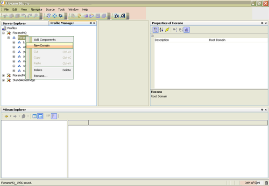269x186 pixels.
Task: Expand the child node starting with 'L'
Action: tap(14, 42)
